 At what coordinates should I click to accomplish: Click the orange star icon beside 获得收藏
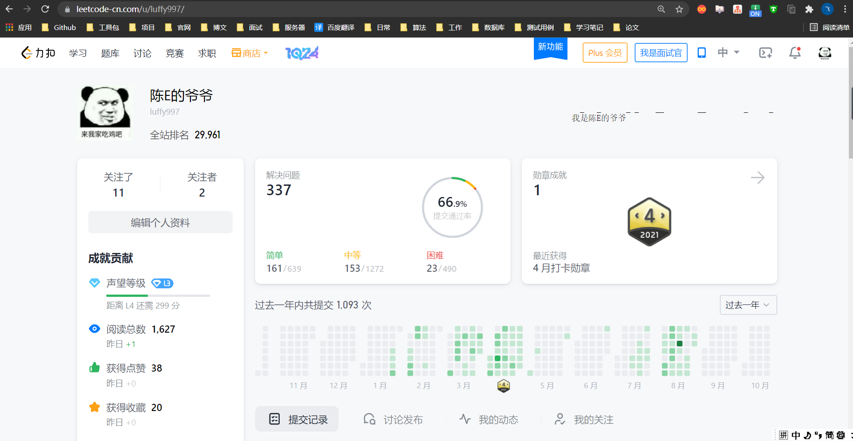pos(95,407)
